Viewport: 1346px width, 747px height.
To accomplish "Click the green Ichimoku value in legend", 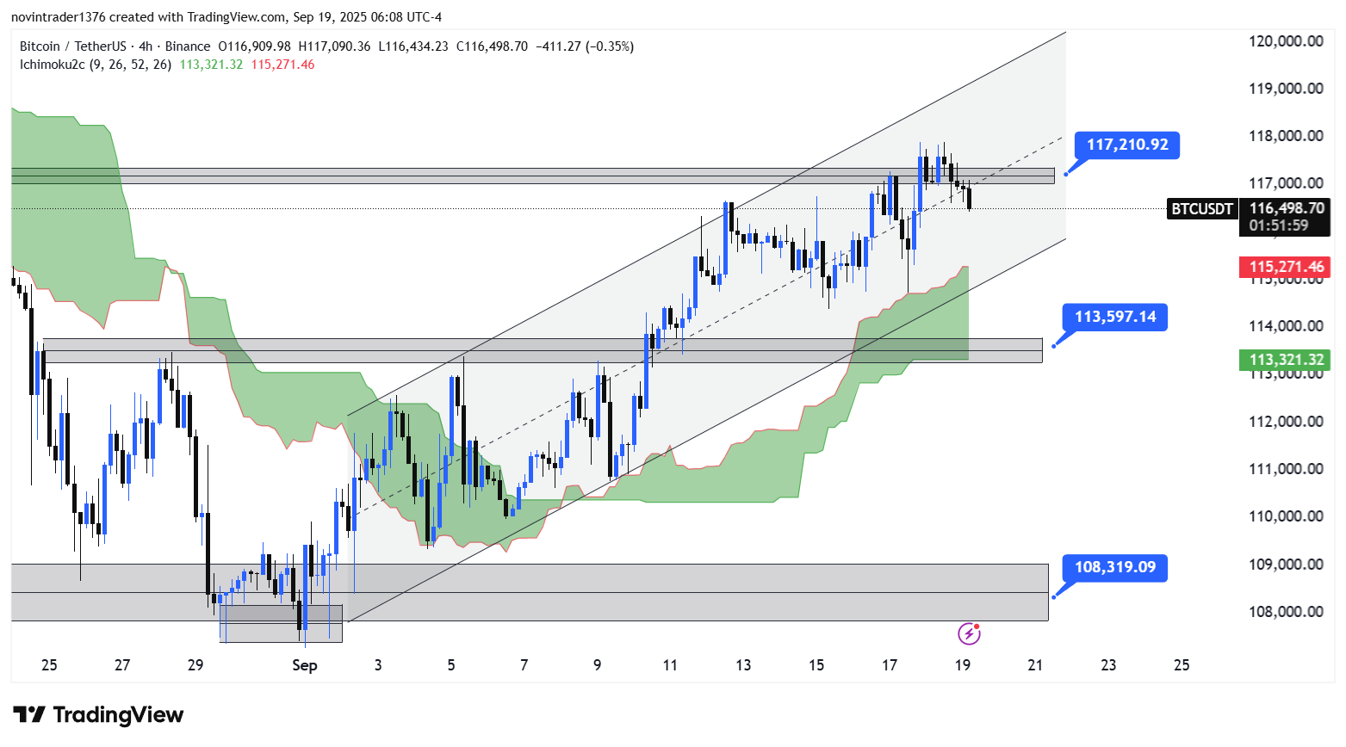I will point(211,65).
